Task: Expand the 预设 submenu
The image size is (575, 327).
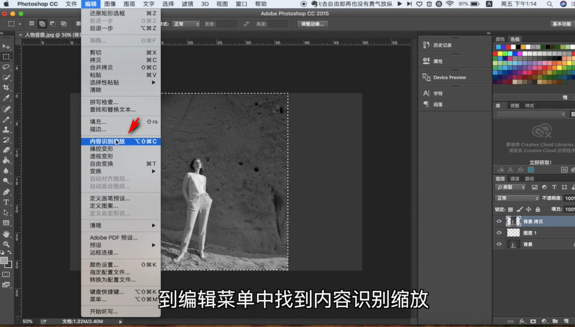Action: point(121,245)
